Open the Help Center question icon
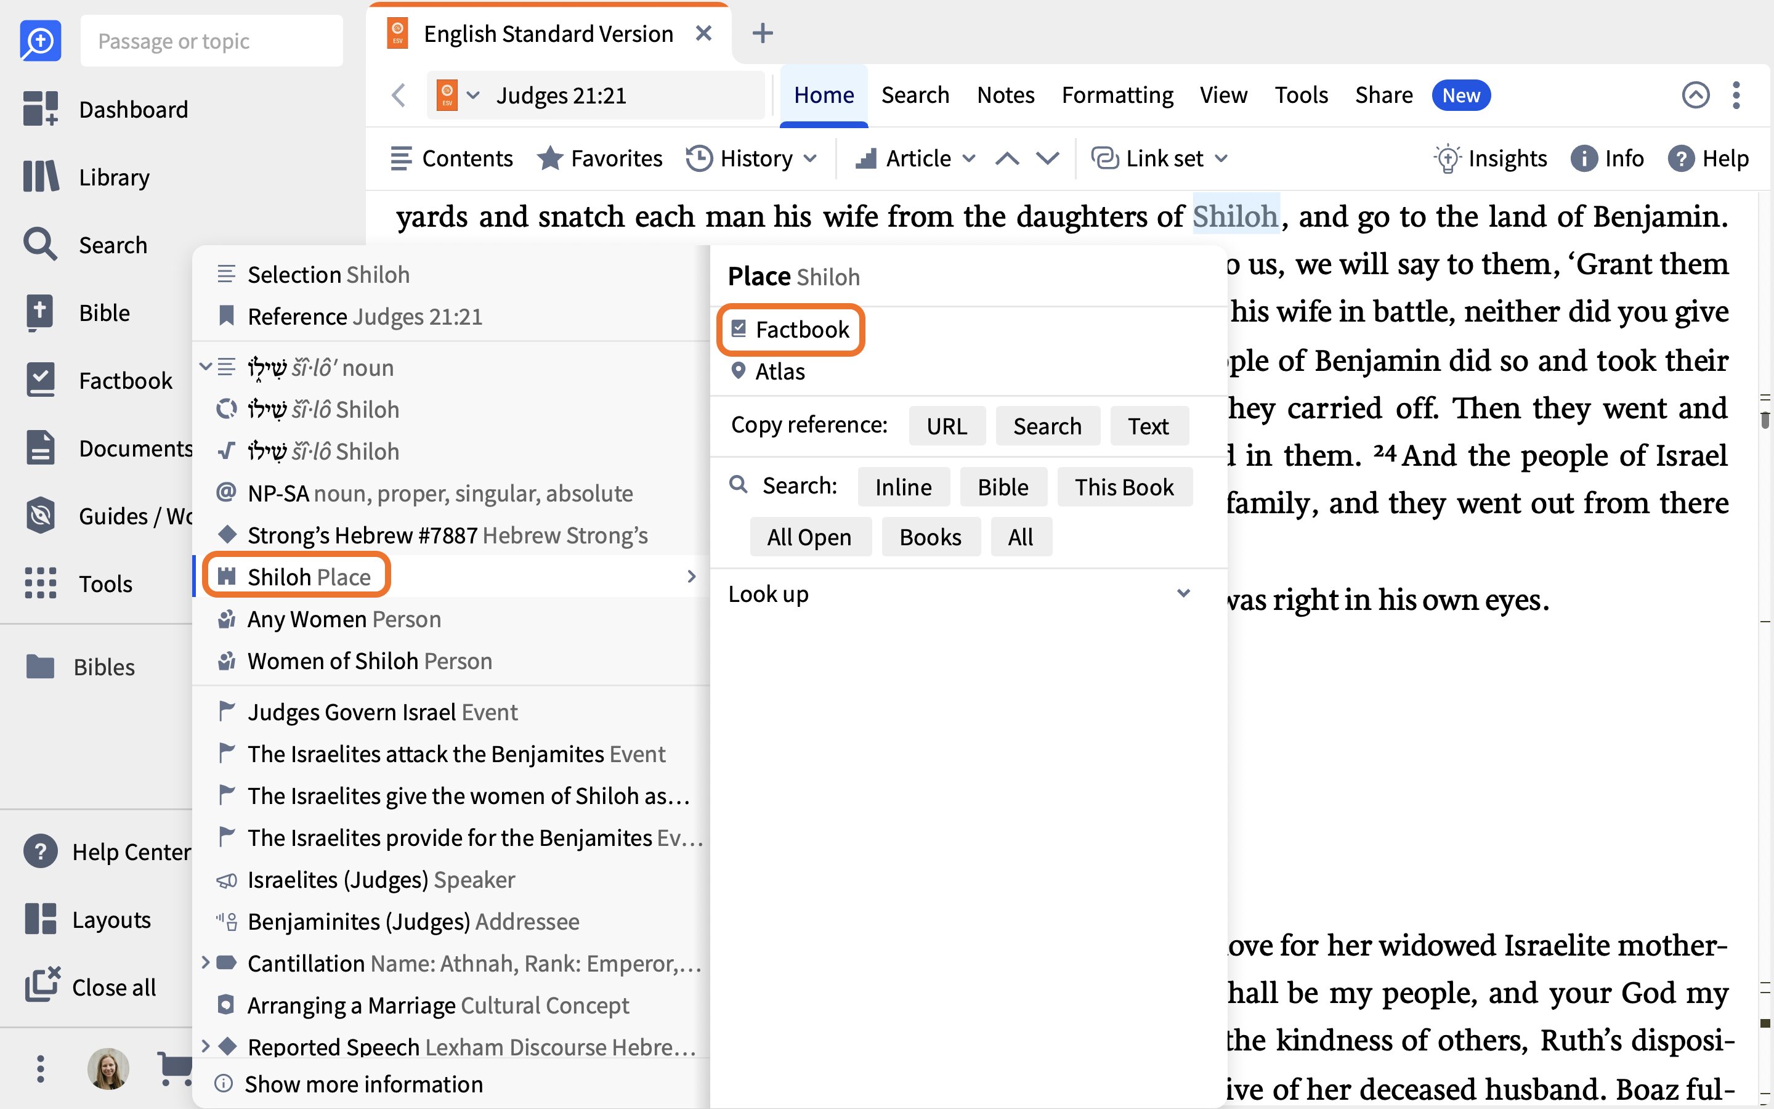The width and height of the screenshot is (1774, 1109). click(x=40, y=851)
